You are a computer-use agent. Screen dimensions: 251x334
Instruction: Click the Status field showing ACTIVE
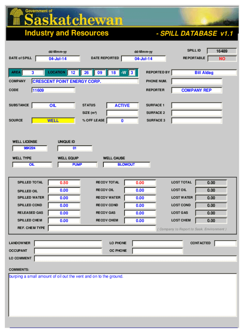click(x=122, y=106)
